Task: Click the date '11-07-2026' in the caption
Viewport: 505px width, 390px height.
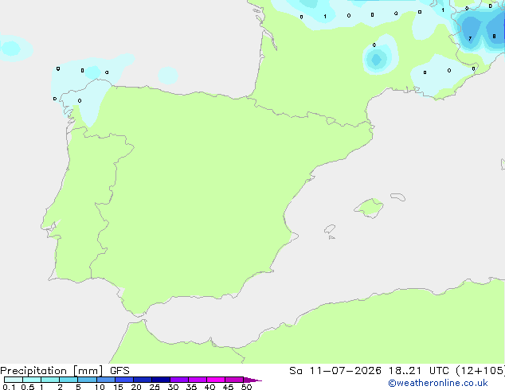Action: (x=345, y=371)
